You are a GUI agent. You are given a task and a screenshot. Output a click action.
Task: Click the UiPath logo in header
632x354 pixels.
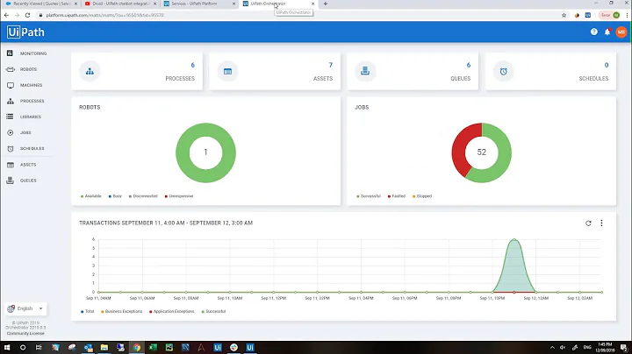coord(25,32)
